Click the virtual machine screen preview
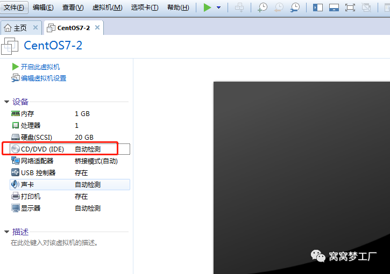The width and height of the screenshot is (390, 274). click(302, 178)
